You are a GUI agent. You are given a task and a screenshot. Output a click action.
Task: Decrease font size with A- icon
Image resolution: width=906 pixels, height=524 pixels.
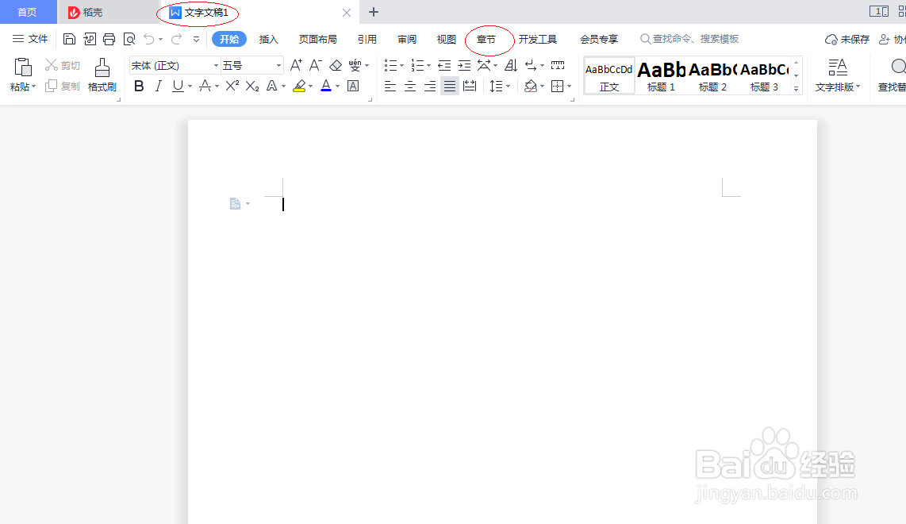click(316, 65)
